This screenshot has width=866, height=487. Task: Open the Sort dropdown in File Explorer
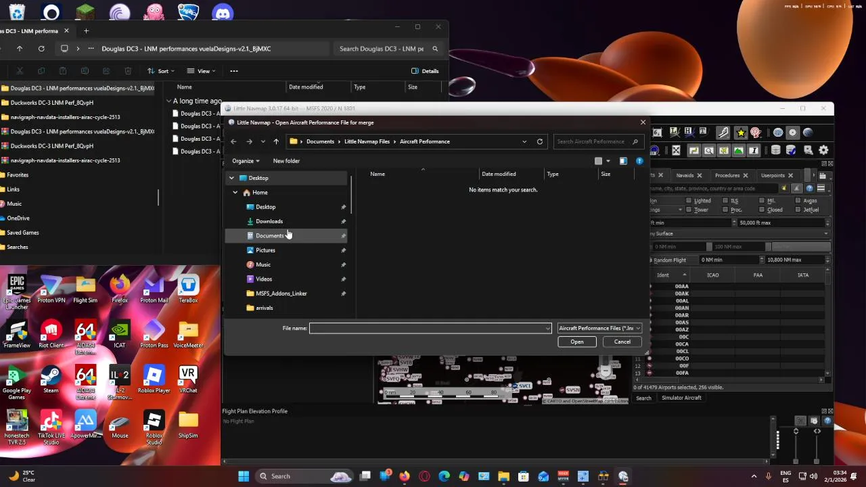(x=161, y=71)
